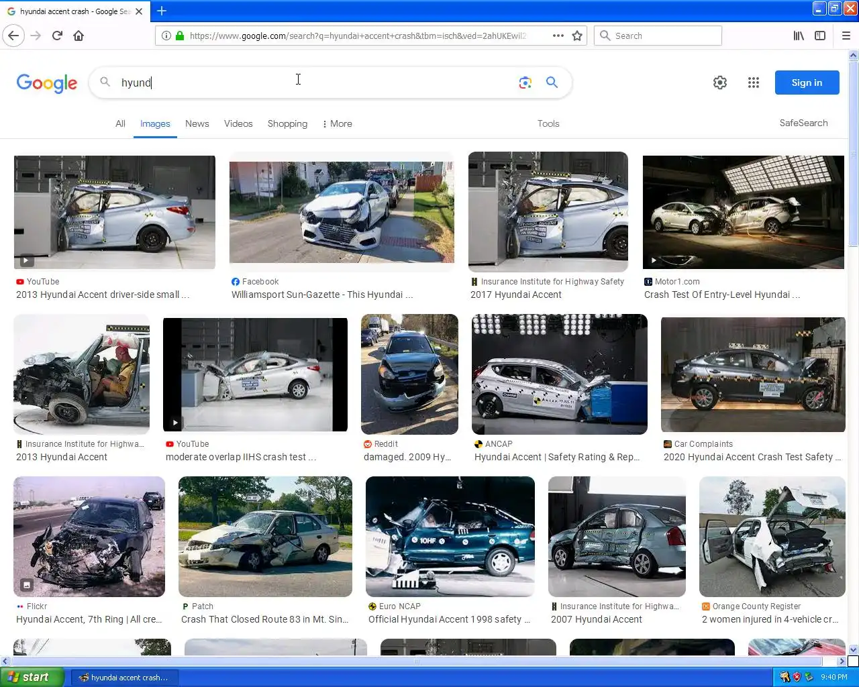The image size is (859, 687).
Task: Switch to the All results tab
Action: 120,123
